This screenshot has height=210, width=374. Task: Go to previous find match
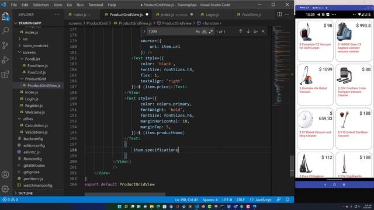tap(241, 32)
